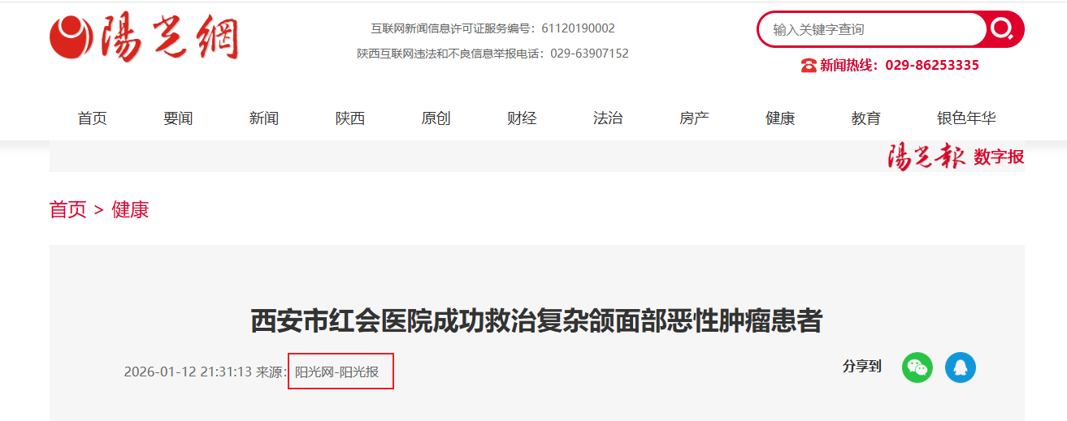Share the article via WeChat icon
Image resolution: width=1067 pixels, height=421 pixels.
[x=917, y=367]
